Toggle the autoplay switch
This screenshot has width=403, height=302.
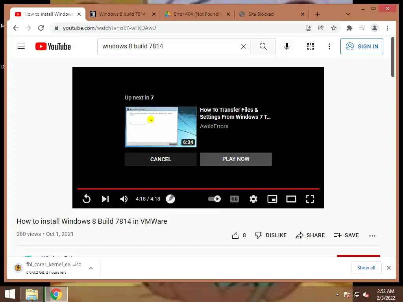(214, 199)
